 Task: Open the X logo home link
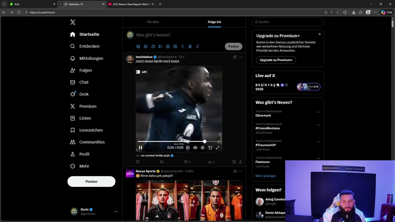coord(73,22)
